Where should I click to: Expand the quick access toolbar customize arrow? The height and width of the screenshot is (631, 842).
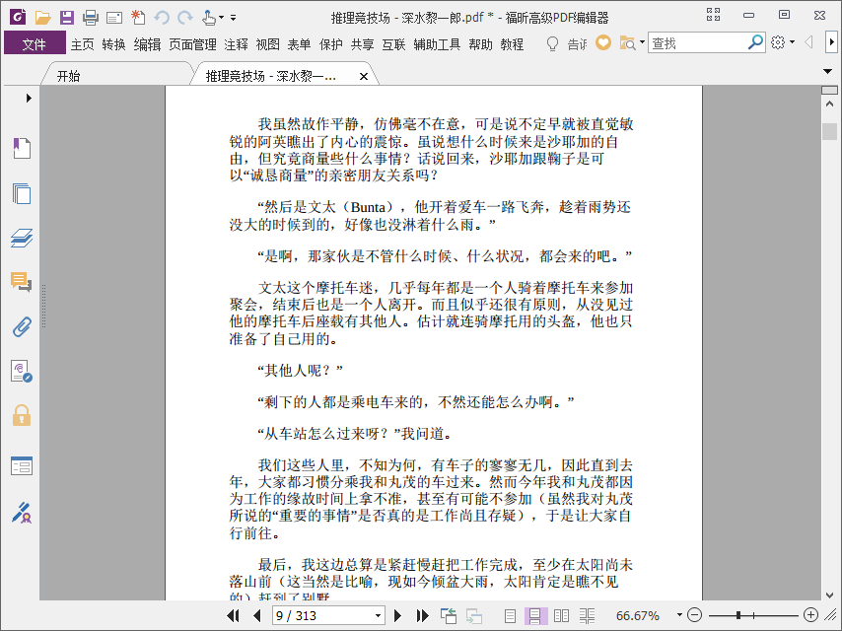(233, 18)
